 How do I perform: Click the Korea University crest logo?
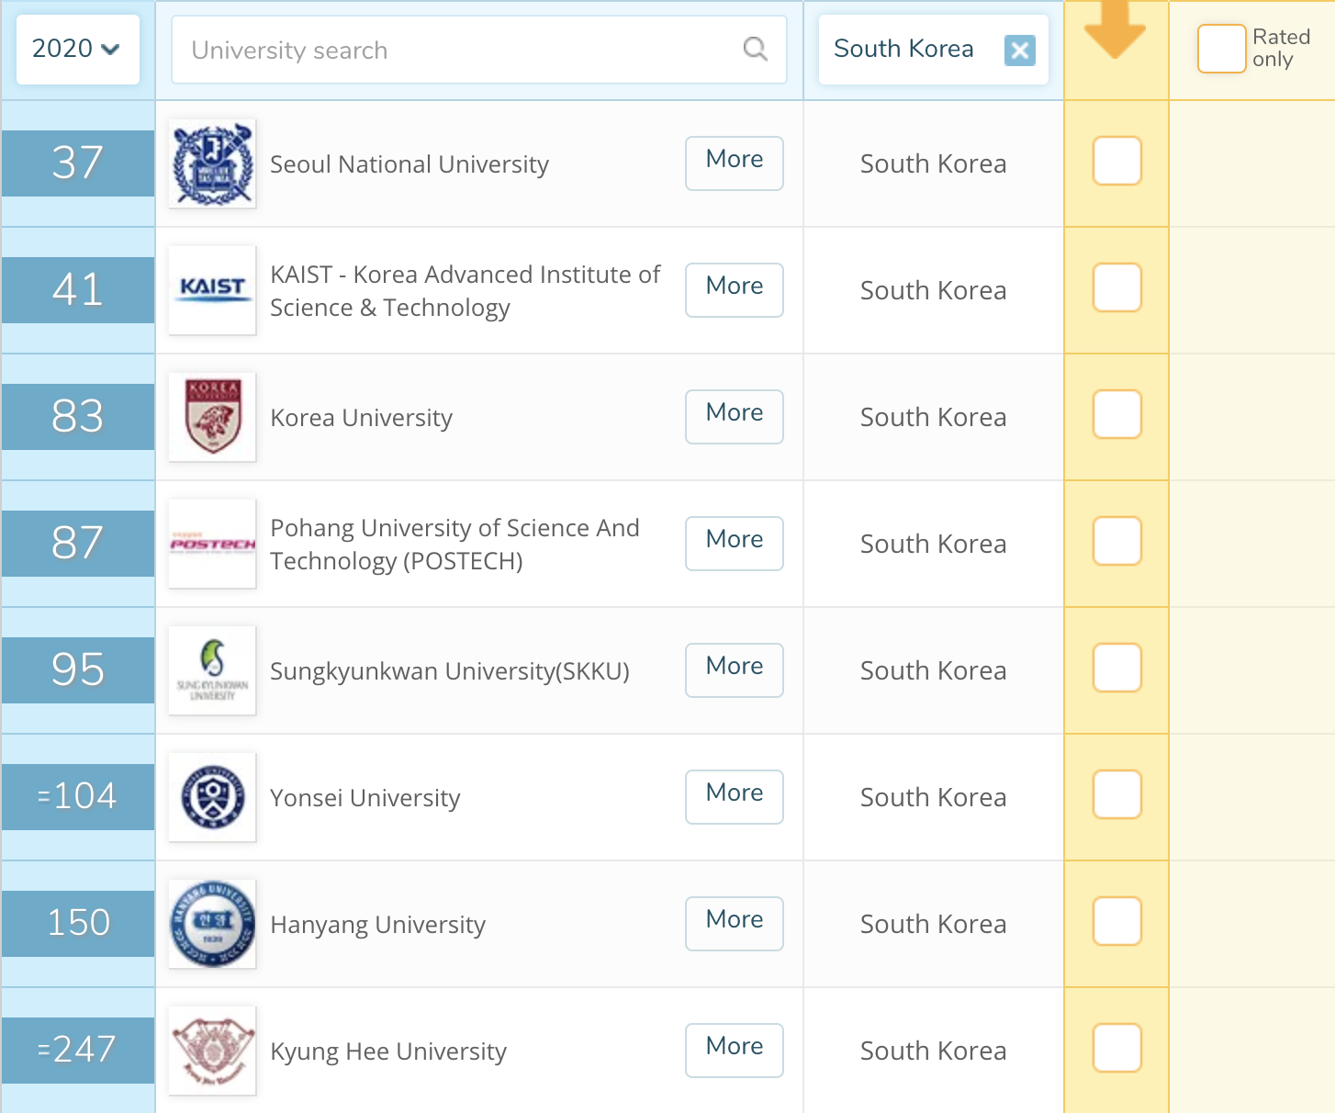tap(212, 417)
